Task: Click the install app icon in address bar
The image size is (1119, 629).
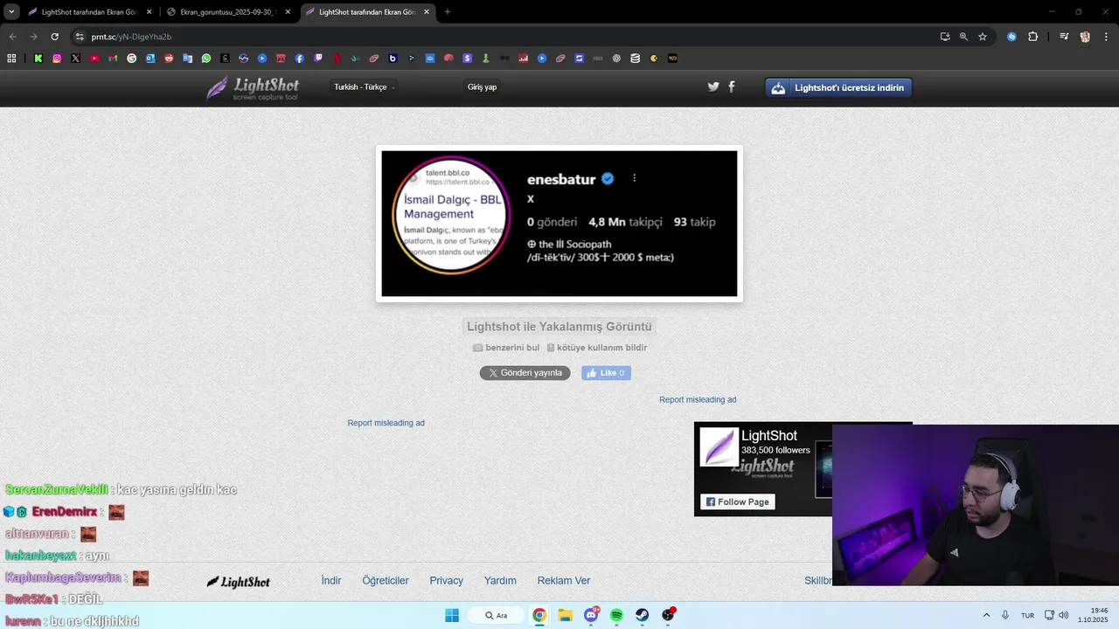Action: pos(945,37)
